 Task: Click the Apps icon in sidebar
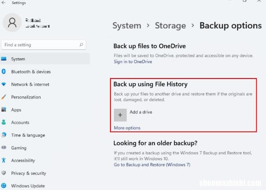coord(4,110)
